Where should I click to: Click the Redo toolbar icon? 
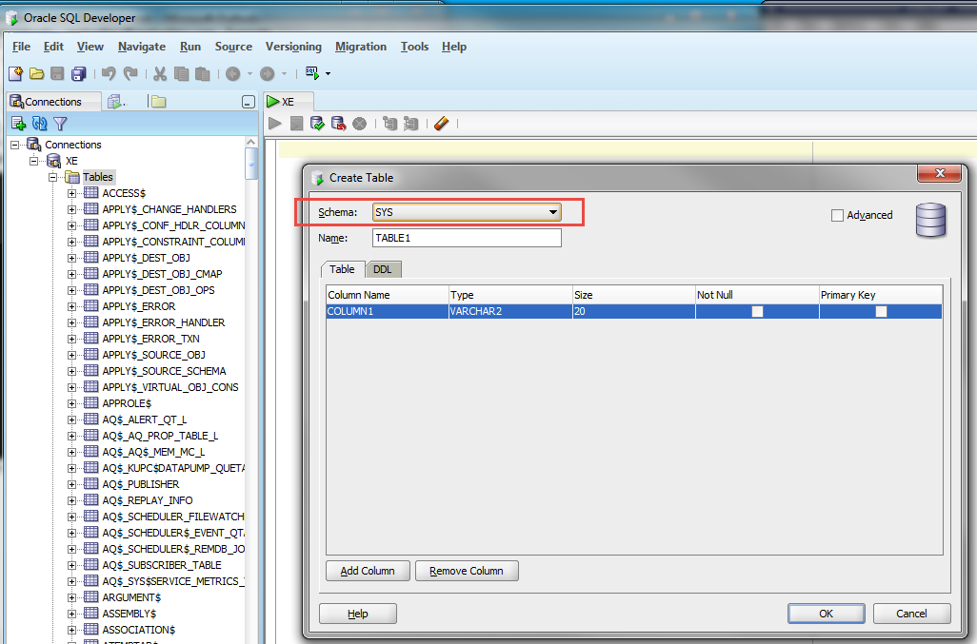pos(130,74)
